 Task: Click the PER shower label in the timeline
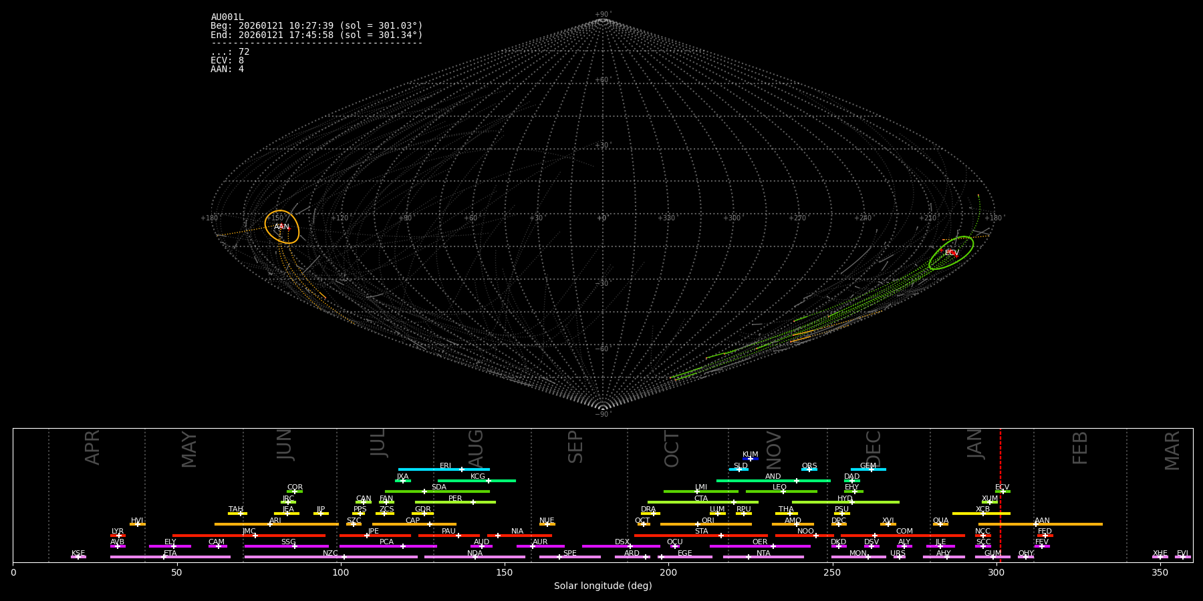[x=455, y=499]
